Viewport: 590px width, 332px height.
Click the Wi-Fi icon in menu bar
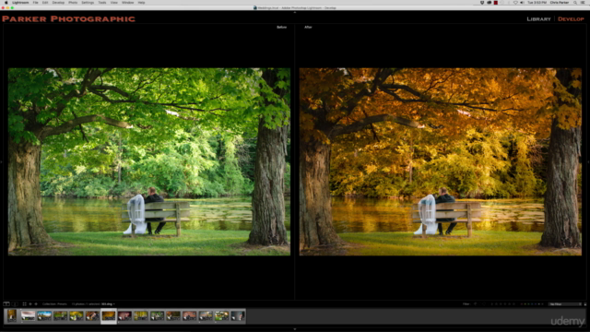point(515,2)
